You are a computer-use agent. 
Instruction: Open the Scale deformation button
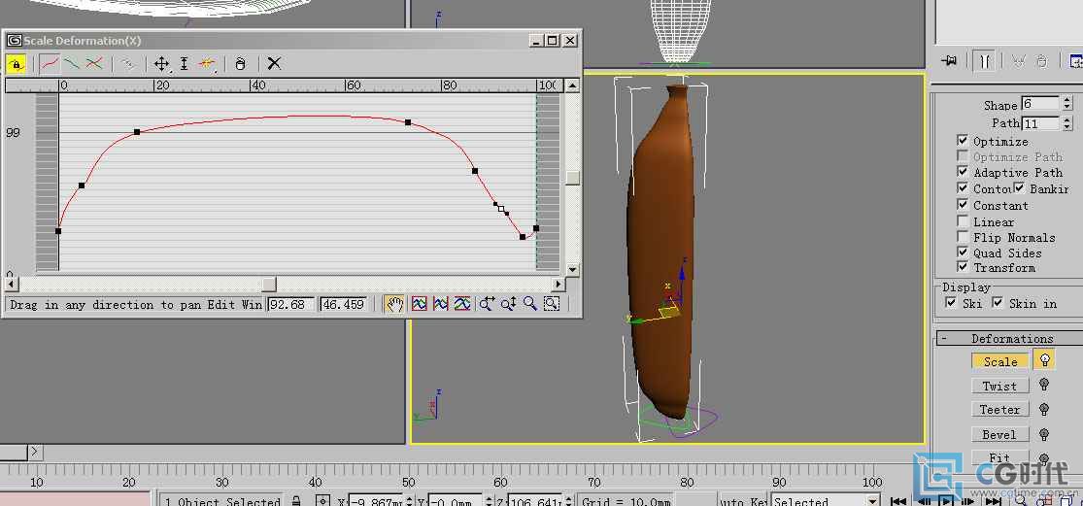[x=1000, y=361]
